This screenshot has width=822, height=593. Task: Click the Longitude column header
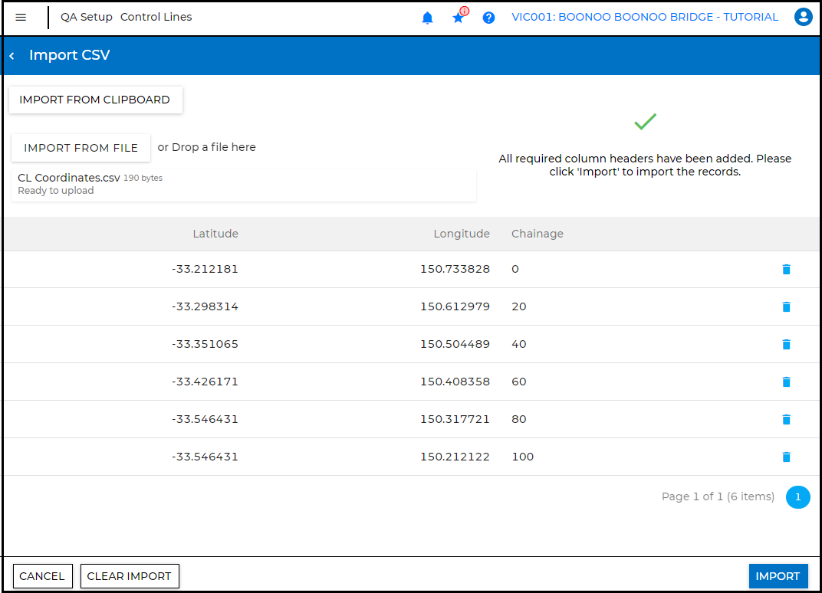[x=462, y=234]
